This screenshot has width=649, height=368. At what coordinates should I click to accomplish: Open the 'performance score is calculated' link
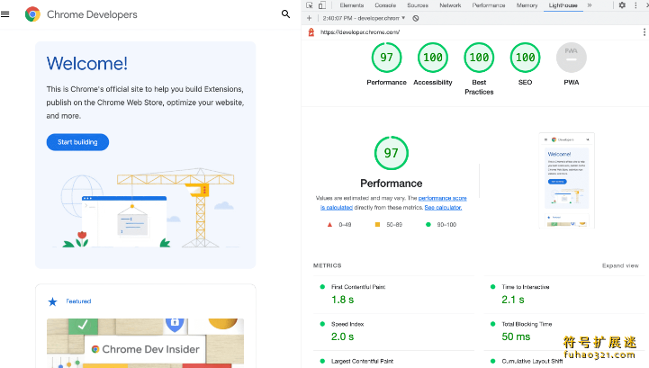(x=393, y=202)
